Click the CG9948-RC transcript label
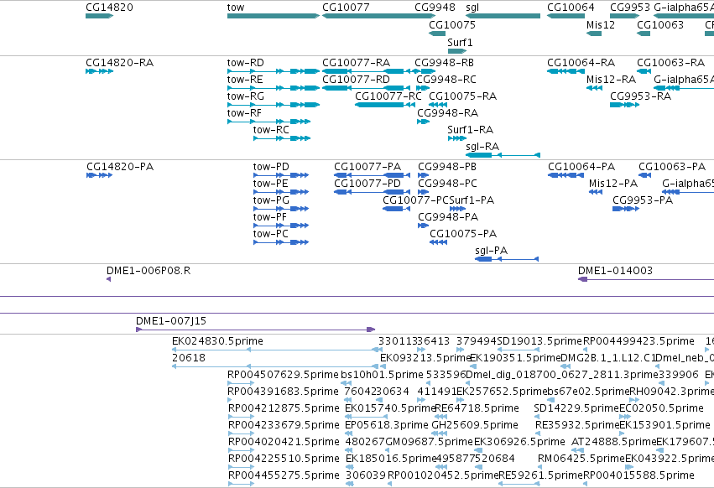Screen dimensions: 714x488 pos(446,79)
